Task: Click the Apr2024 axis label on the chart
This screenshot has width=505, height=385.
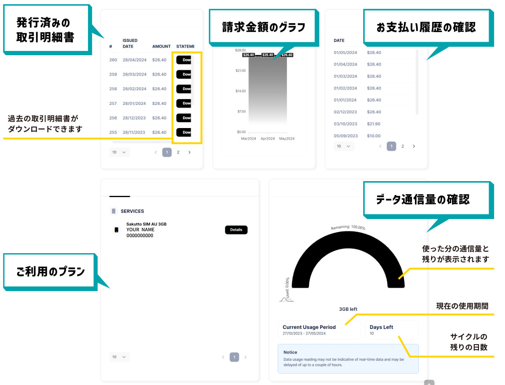Action: pyautogui.click(x=268, y=139)
